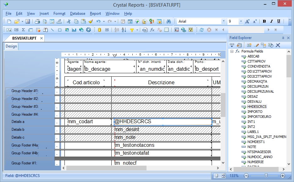Select the Insert Summary sigma tool
Screen dimensions: 294x182
click(x=23, y=30)
